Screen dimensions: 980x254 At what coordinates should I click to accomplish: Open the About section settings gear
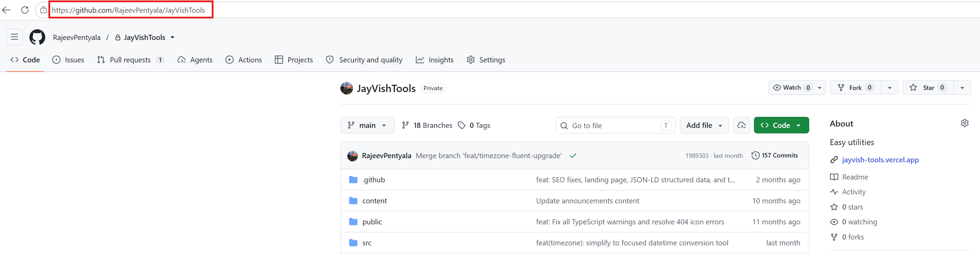(x=964, y=123)
